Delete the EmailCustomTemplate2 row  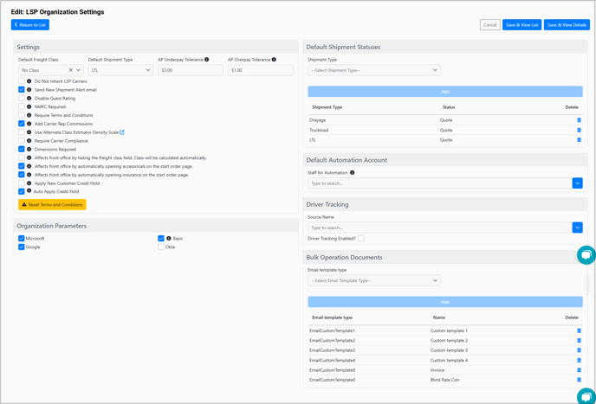(579, 341)
